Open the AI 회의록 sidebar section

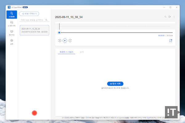click(12, 14)
